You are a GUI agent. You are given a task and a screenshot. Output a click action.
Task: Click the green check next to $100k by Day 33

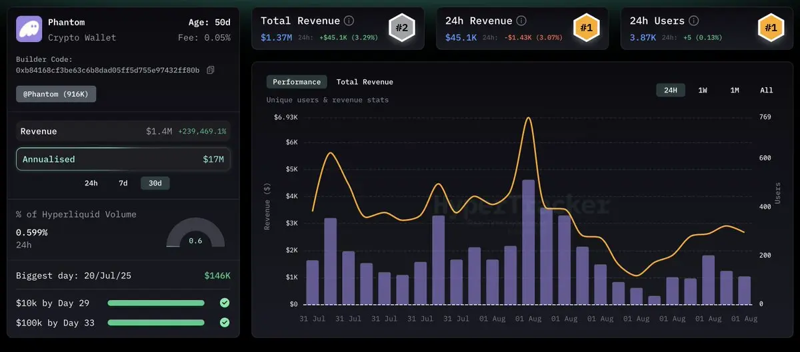point(225,323)
